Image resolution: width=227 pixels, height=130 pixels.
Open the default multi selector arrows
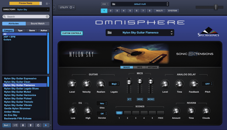pos(167,4)
